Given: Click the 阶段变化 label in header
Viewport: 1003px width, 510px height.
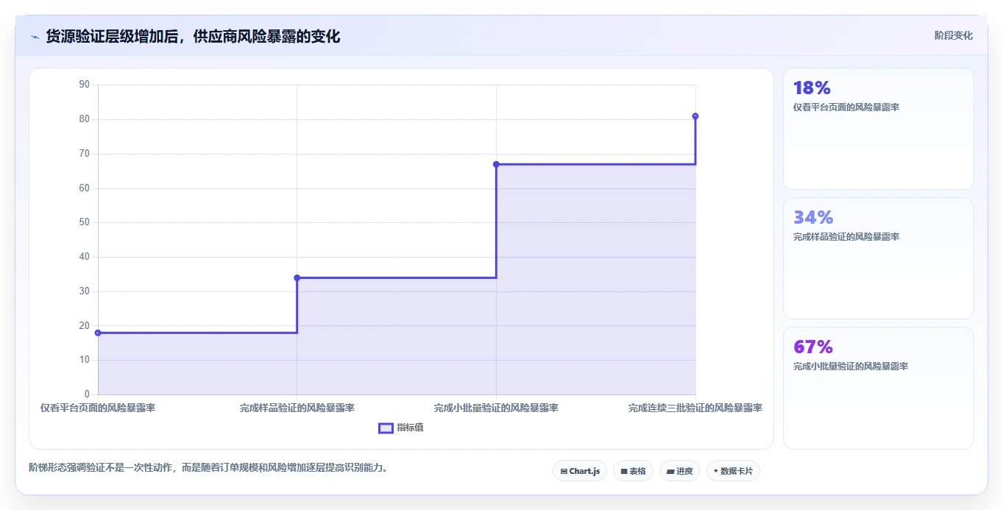Looking at the screenshot, I should (x=954, y=35).
